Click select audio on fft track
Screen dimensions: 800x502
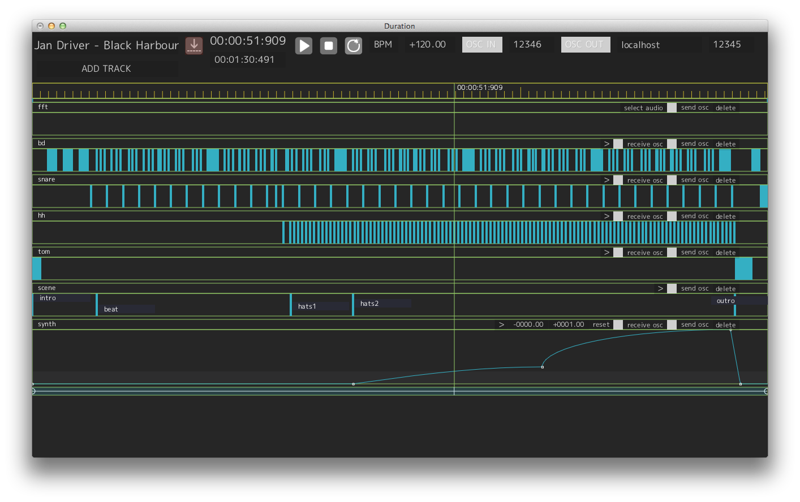[x=643, y=108]
